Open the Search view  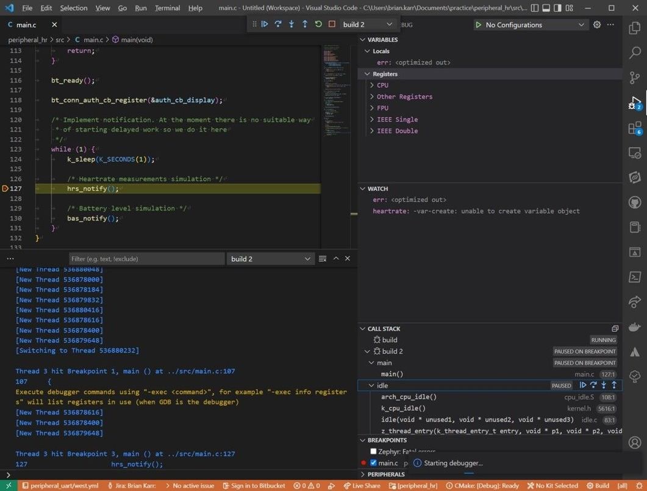634,53
